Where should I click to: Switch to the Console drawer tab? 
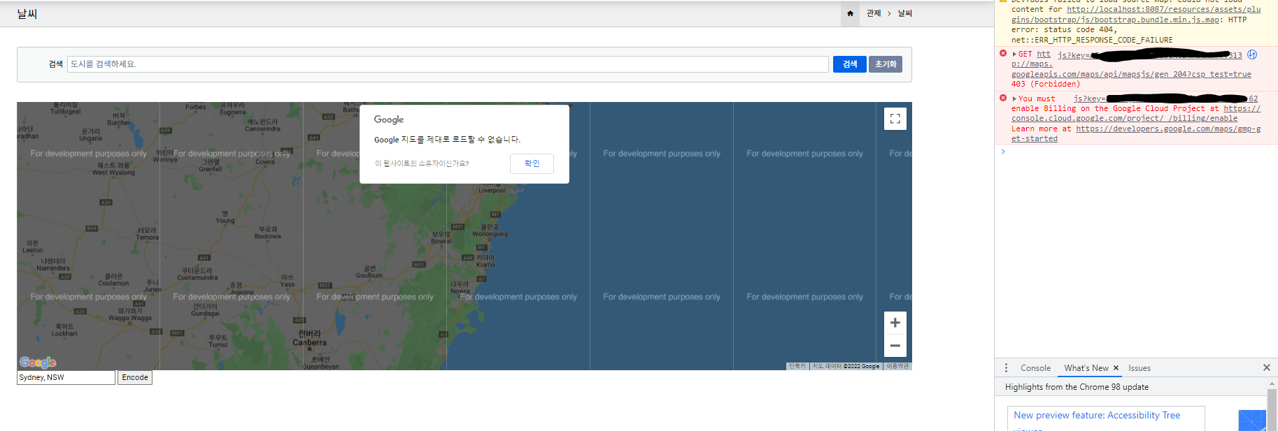[1035, 368]
